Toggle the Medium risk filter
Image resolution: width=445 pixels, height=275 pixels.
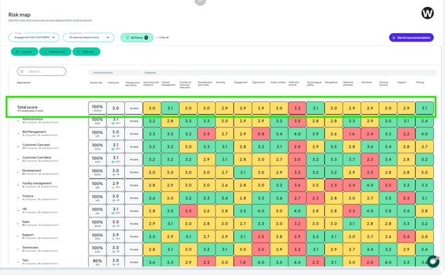click(x=55, y=52)
